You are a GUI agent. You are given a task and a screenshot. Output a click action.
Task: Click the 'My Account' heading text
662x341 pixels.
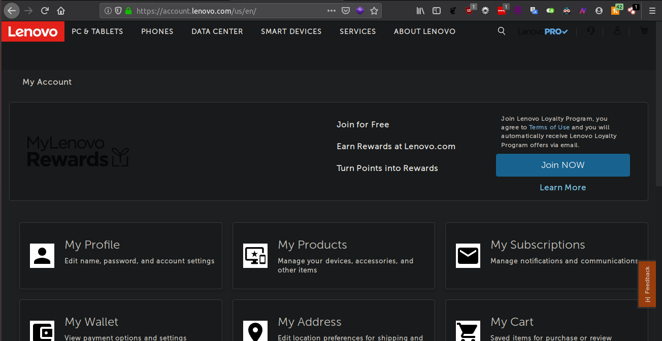(x=47, y=82)
